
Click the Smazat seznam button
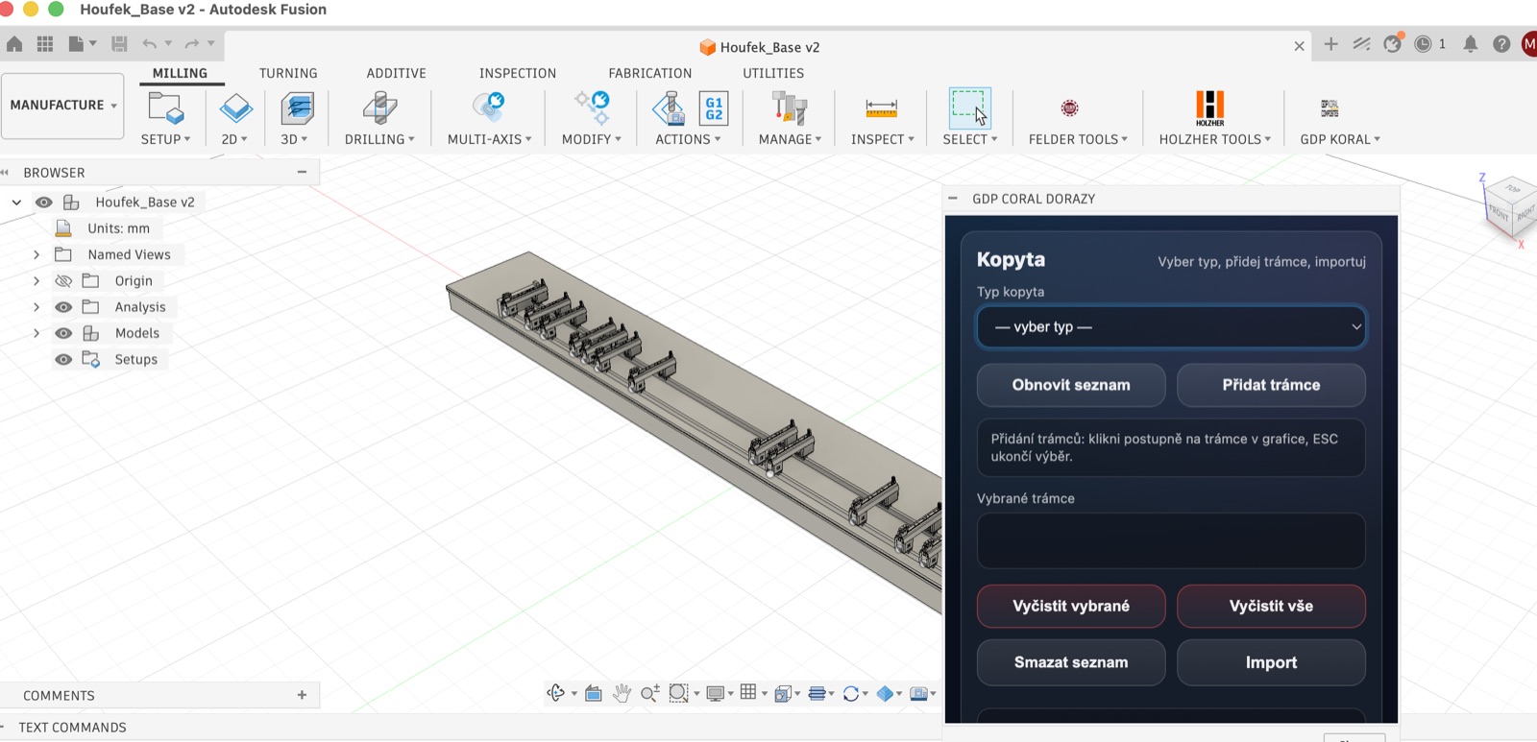click(1071, 662)
